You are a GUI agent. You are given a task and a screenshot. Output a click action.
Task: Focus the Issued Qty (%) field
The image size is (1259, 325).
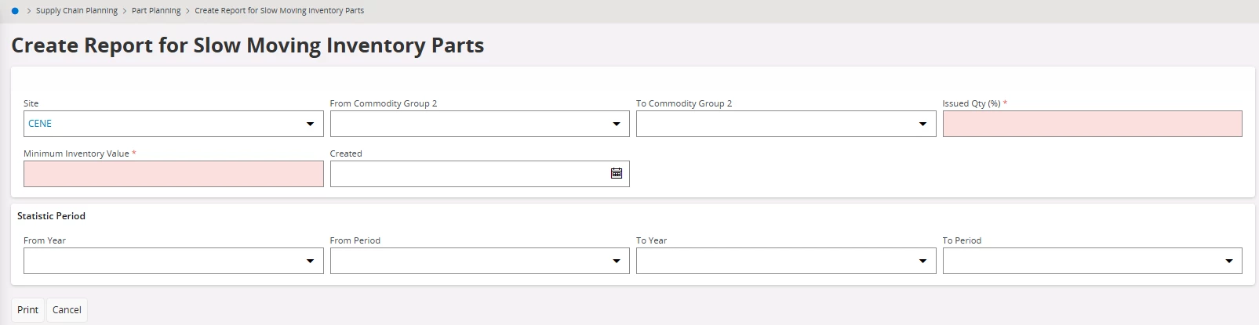coord(1092,124)
